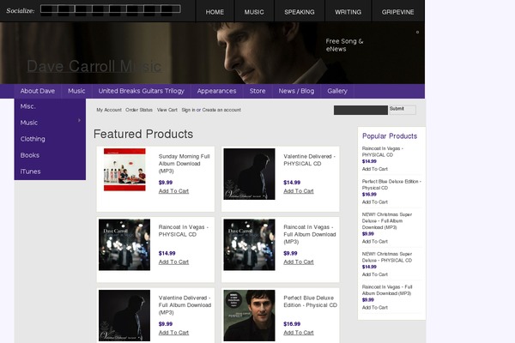Image resolution: width=515 pixels, height=343 pixels.
Task: Click the Sign in link
Action: pyautogui.click(x=188, y=110)
